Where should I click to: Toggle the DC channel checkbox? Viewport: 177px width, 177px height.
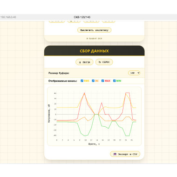click(93, 81)
